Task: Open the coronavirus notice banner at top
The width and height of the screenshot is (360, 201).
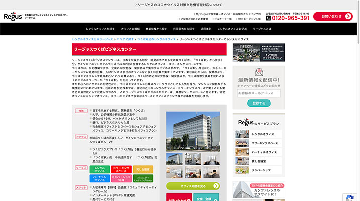Action: tap(179, 5)
